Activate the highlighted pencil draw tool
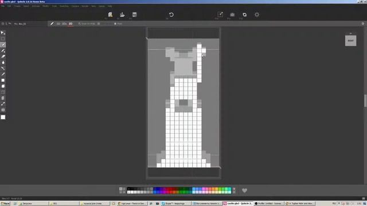This screenshot has height=206, width=367. tap(3, 45)
